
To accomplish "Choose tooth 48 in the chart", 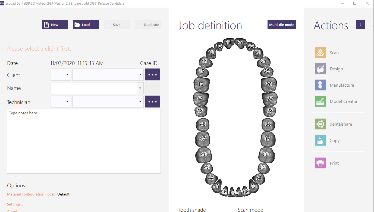I will pos(203,124).
